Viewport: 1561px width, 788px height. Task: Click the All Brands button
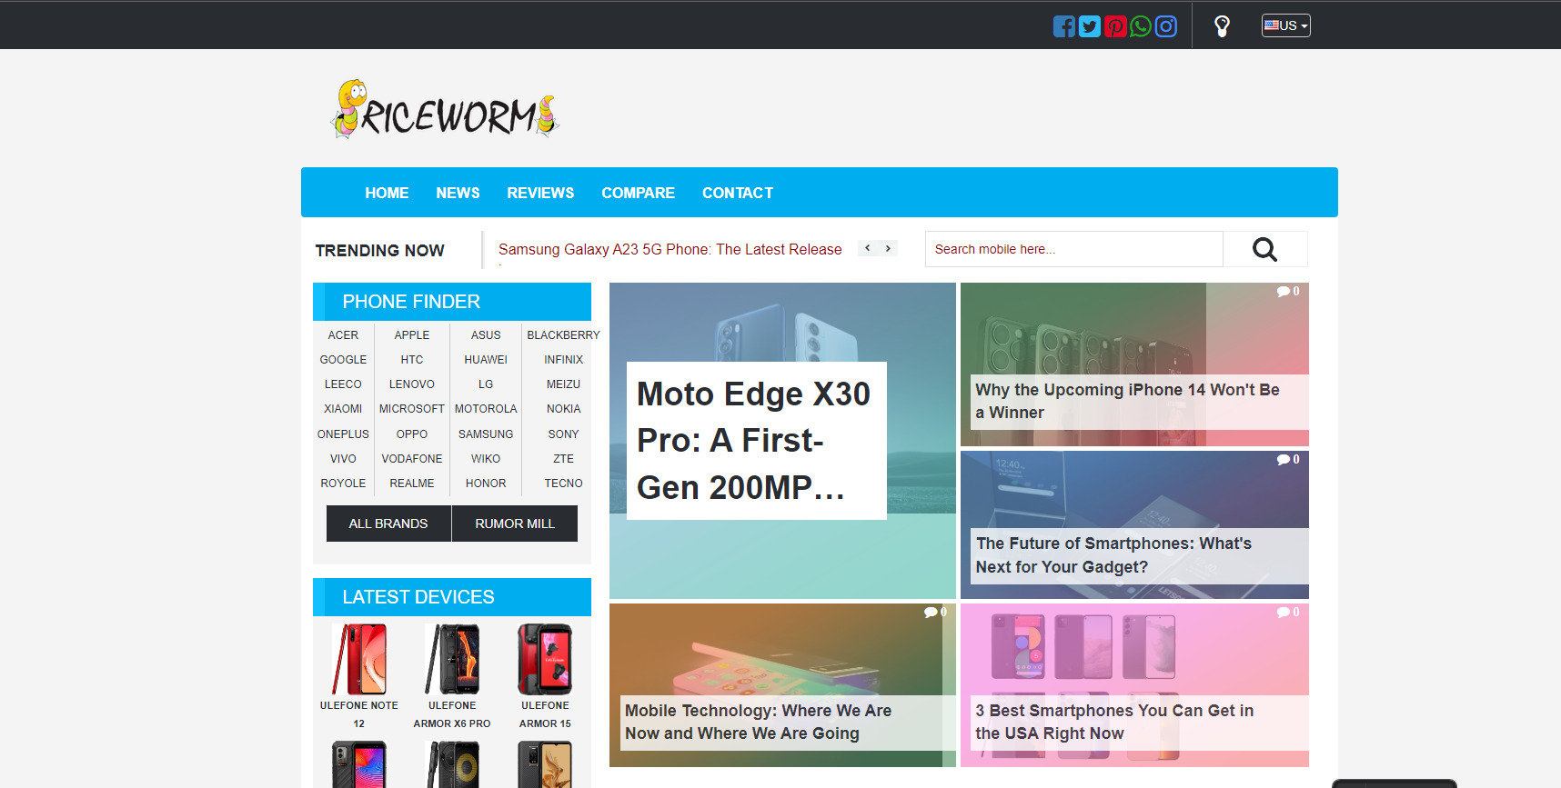tap(388, 524)
